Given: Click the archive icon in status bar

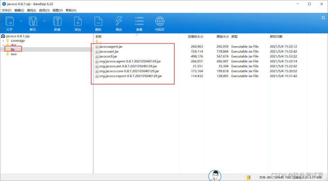Looking at the screenshot, I should pyautogui.click(x=249, y=177).
